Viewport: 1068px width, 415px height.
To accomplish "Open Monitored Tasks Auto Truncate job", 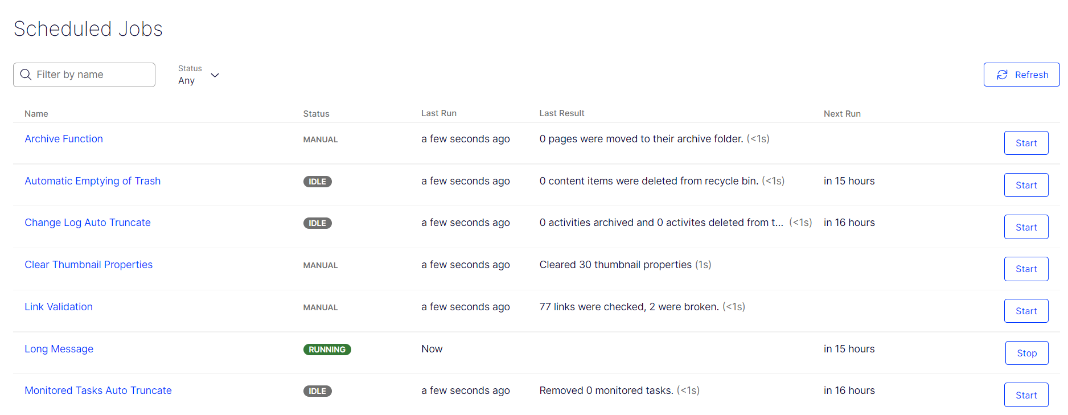I will (98, 391).
